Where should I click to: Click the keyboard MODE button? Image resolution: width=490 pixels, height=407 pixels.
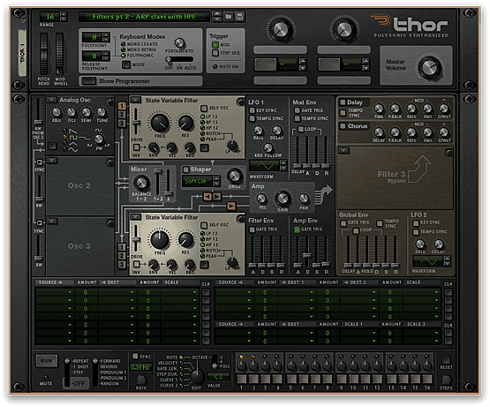coord(126,64)
